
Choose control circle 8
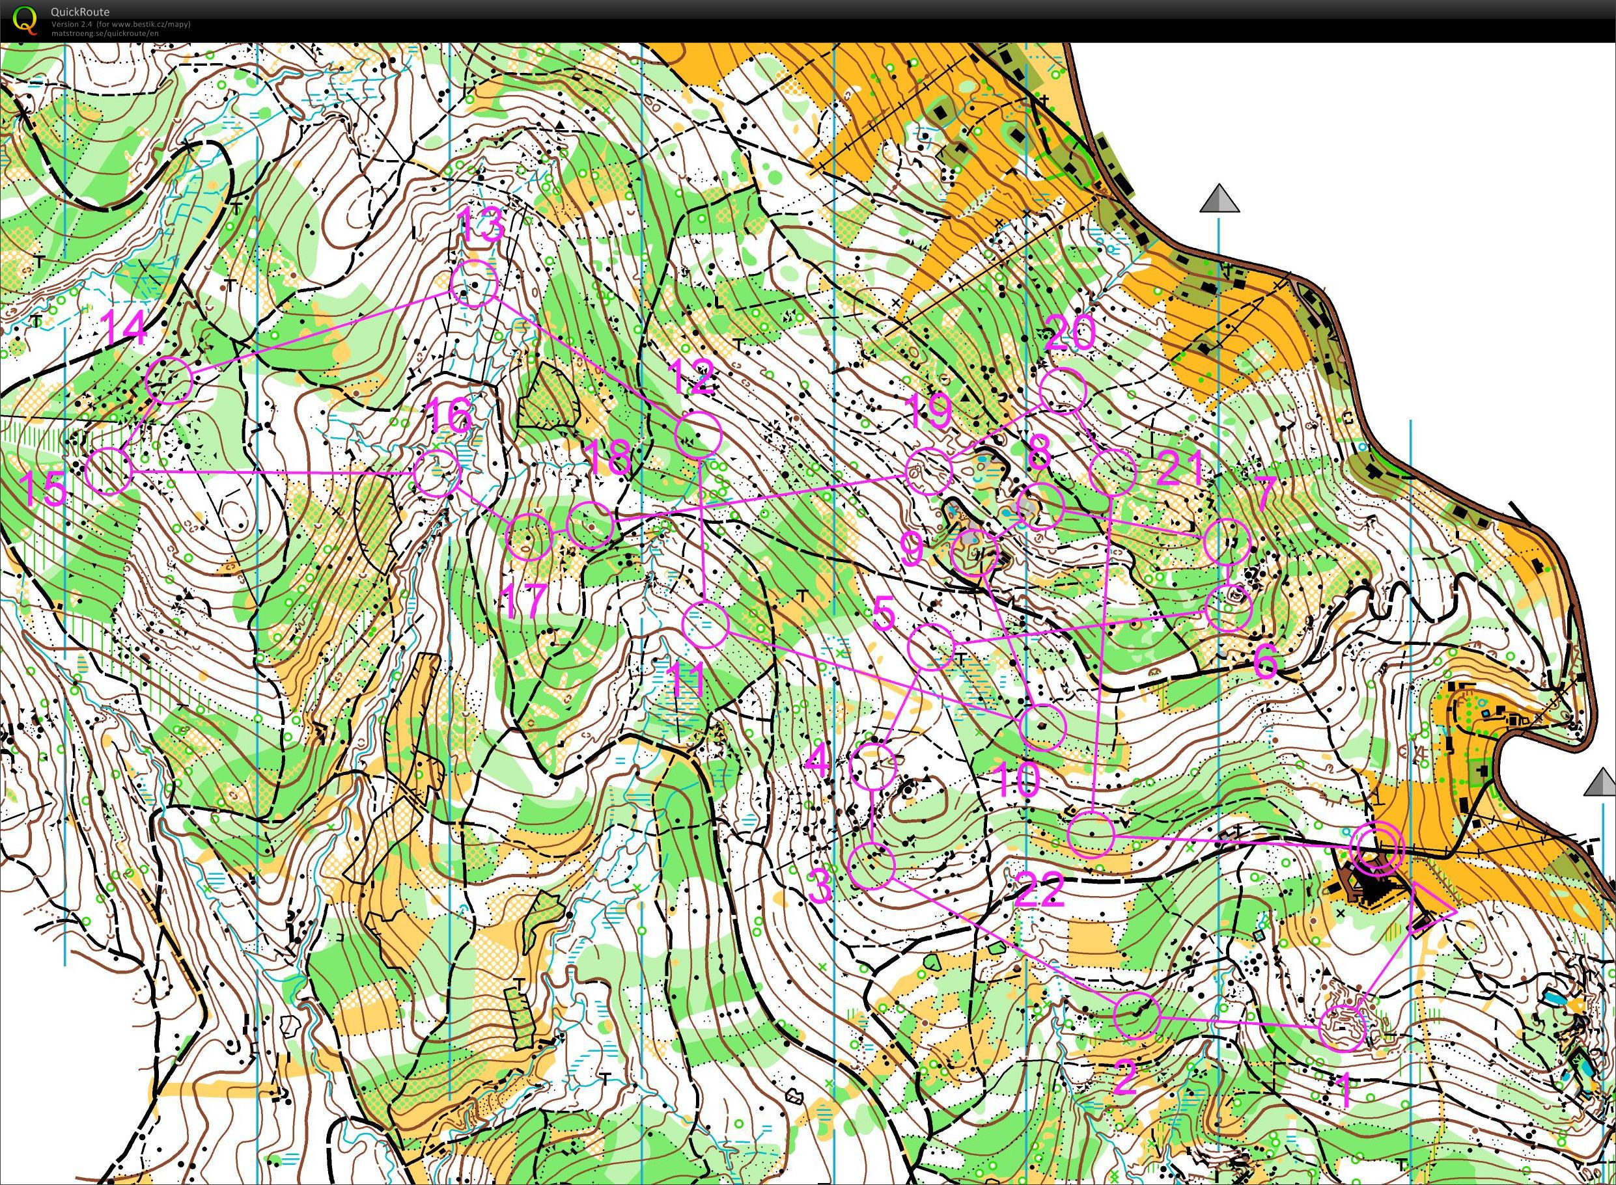(1041, 506)
